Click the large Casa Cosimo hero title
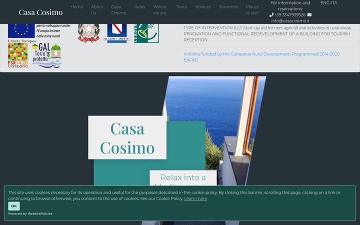Viewport: 360px width, 225px height. [x=127, y=138]
